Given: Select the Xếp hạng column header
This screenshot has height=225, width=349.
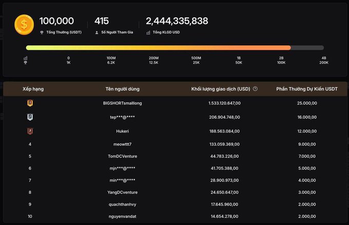Looking at the screenshot, I should (33, 89).
